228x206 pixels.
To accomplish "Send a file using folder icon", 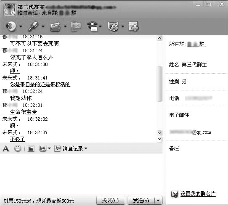I will click(x=55, y=26).
